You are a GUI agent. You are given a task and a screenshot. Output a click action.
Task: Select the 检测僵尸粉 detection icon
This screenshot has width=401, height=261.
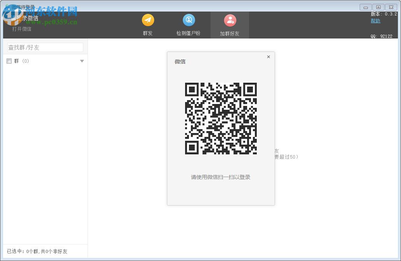click(189, 20)
